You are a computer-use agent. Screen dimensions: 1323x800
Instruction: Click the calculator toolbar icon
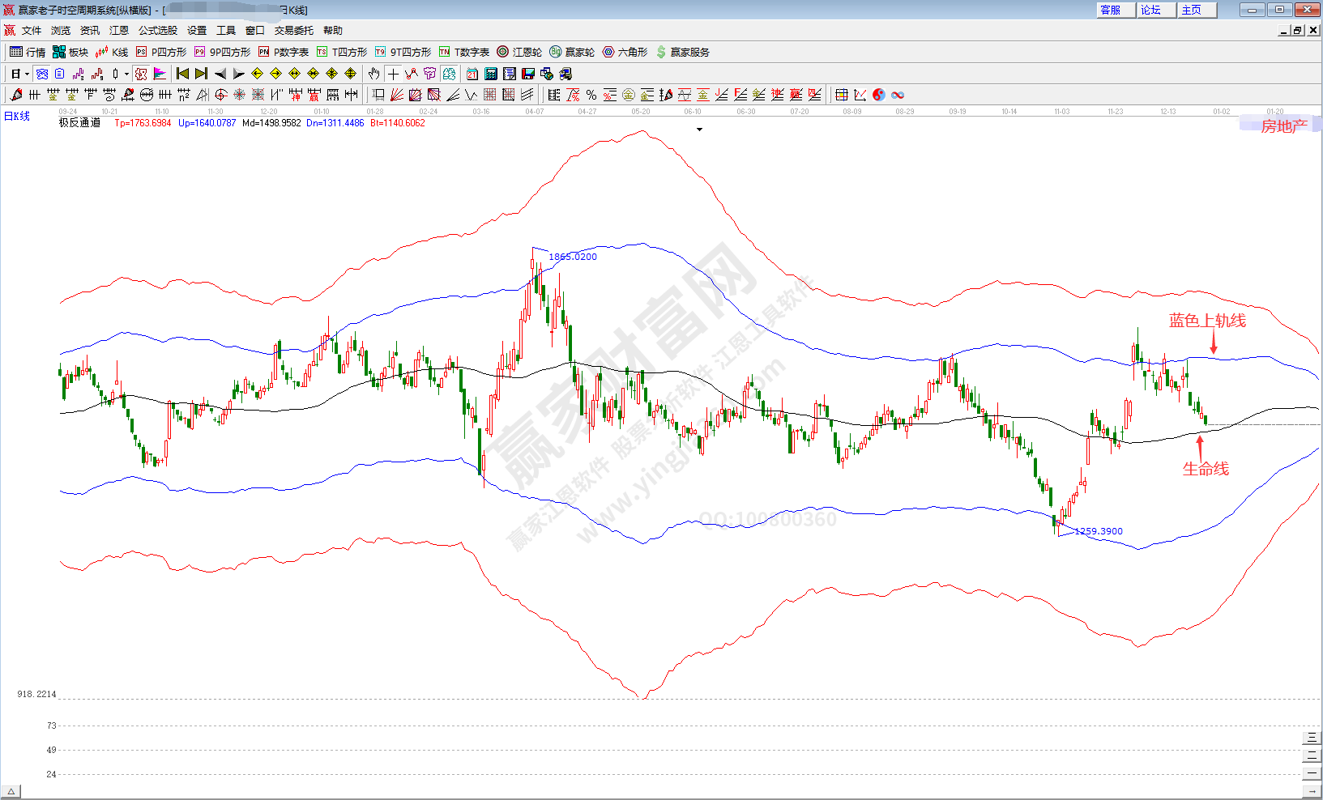[x=491, y=74]
